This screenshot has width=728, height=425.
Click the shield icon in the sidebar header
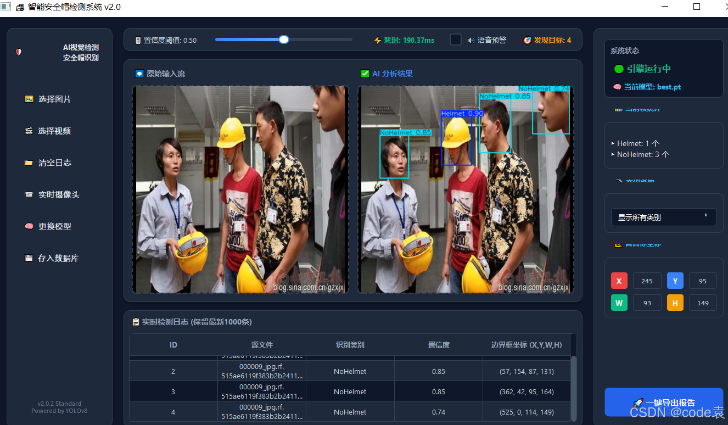(x=19, y=52)
